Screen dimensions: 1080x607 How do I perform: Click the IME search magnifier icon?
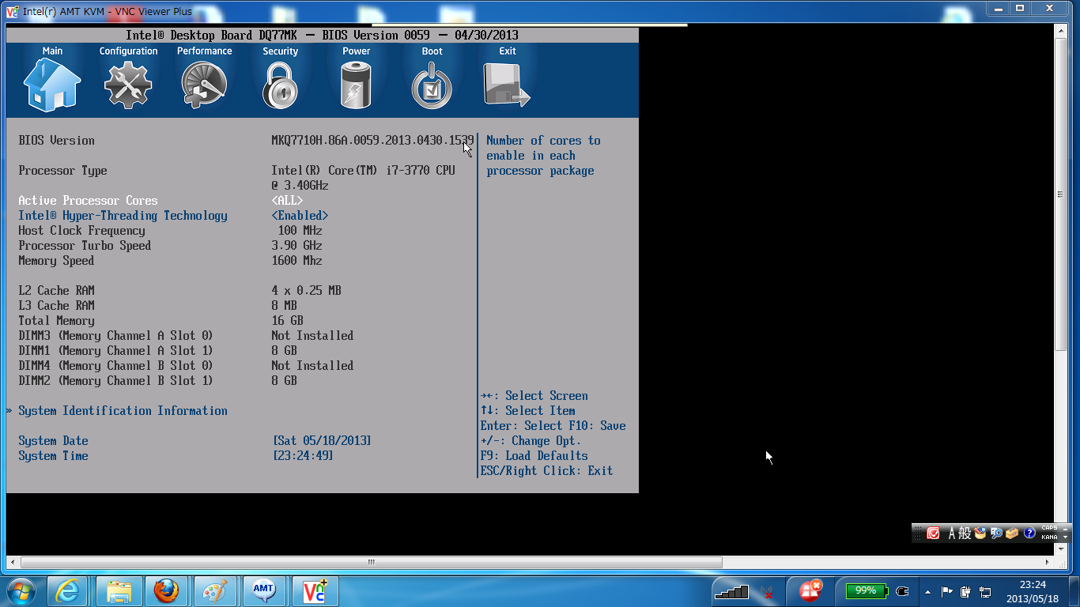tap(996, 533)
